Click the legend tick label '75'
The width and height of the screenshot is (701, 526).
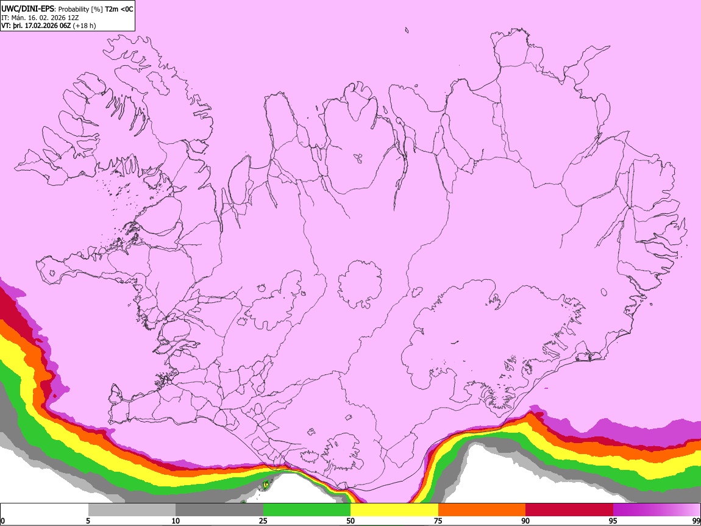tap(438, 521)
